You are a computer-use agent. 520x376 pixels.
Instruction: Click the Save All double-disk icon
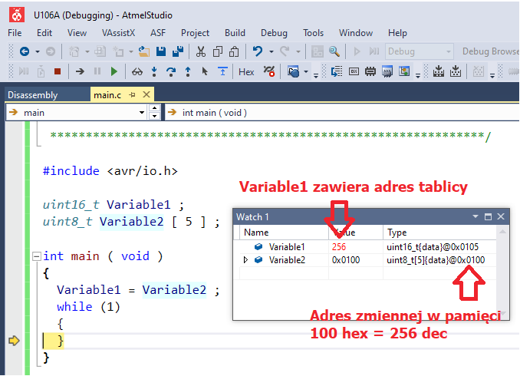(x=177, y=51)
